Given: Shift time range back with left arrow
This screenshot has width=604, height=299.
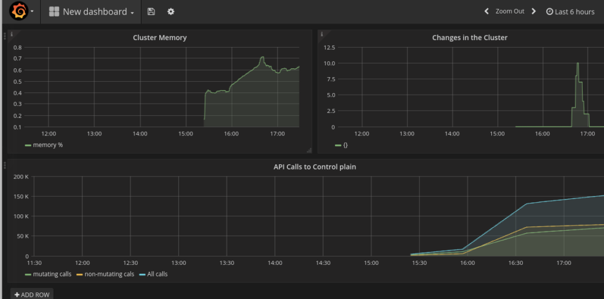Looking at the screenshot, I should pyautogui.click(x=487, y=12).
